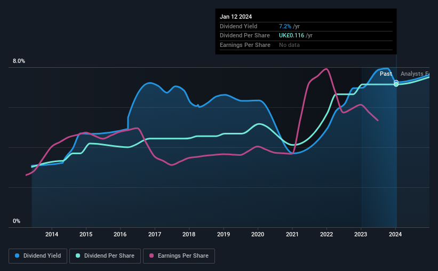Click the 2020 x-axis year label
Image resolution: width=438 pixels, height=271 pixels.
point(258,234)
